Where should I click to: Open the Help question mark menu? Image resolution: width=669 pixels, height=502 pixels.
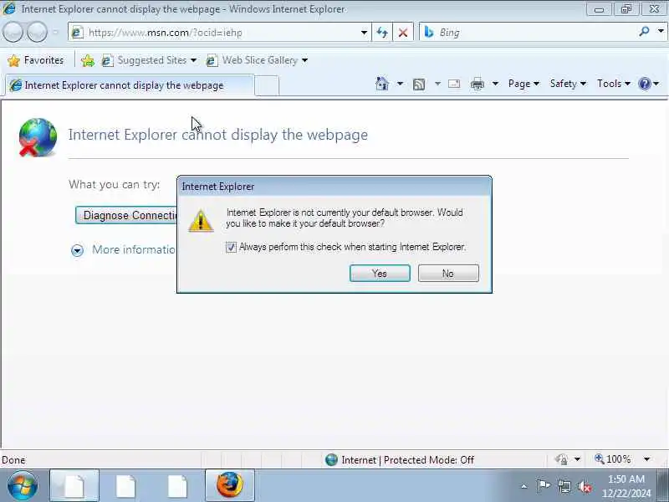(649, 84)
